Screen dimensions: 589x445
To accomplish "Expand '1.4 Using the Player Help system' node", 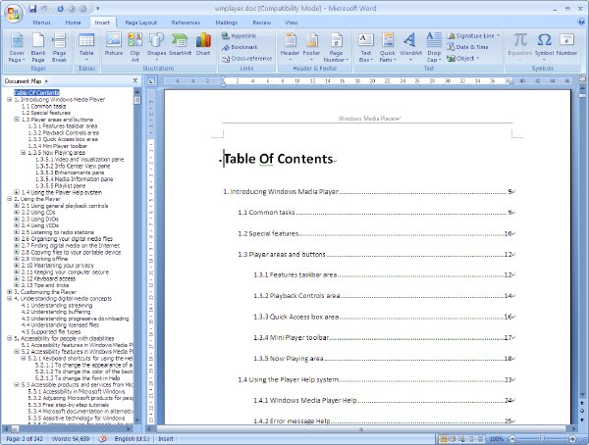I will (x=17, y=192).
